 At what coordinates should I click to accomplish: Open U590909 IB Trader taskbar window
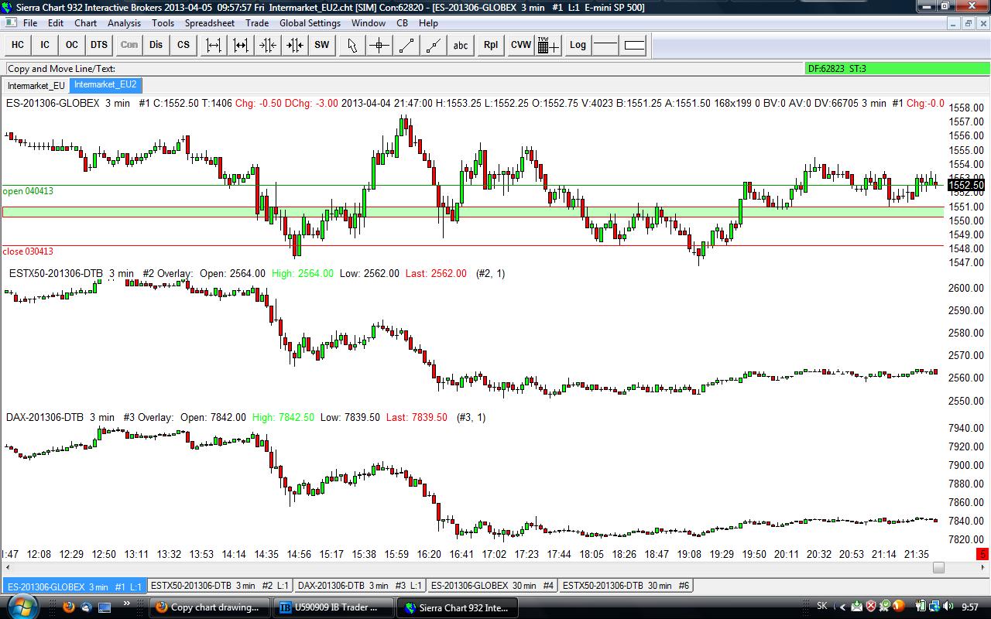(333, 607)
